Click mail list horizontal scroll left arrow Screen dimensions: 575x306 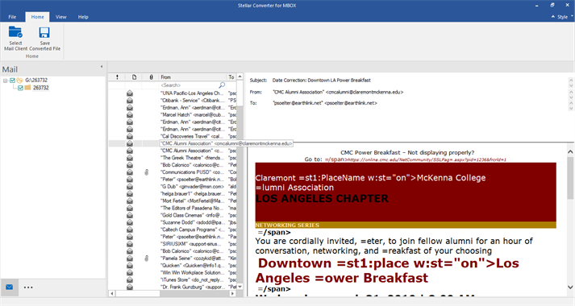(112, 294)
